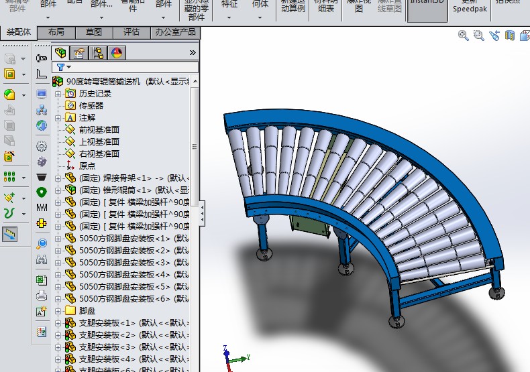This screenshot has width=530, height=372.
Task: Click Zoom to Area in the view toolbar
Action: [x=478, y=36]
